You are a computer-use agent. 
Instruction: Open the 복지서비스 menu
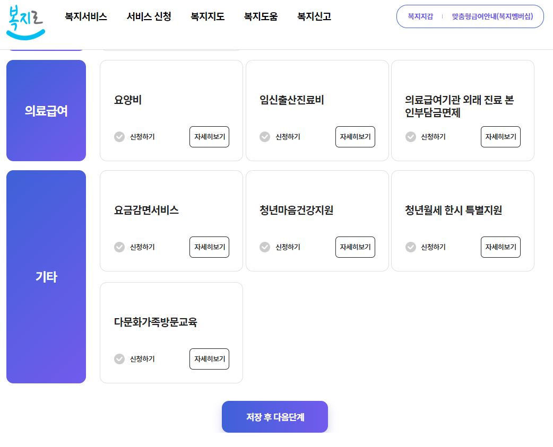click(x=85, y=16)
